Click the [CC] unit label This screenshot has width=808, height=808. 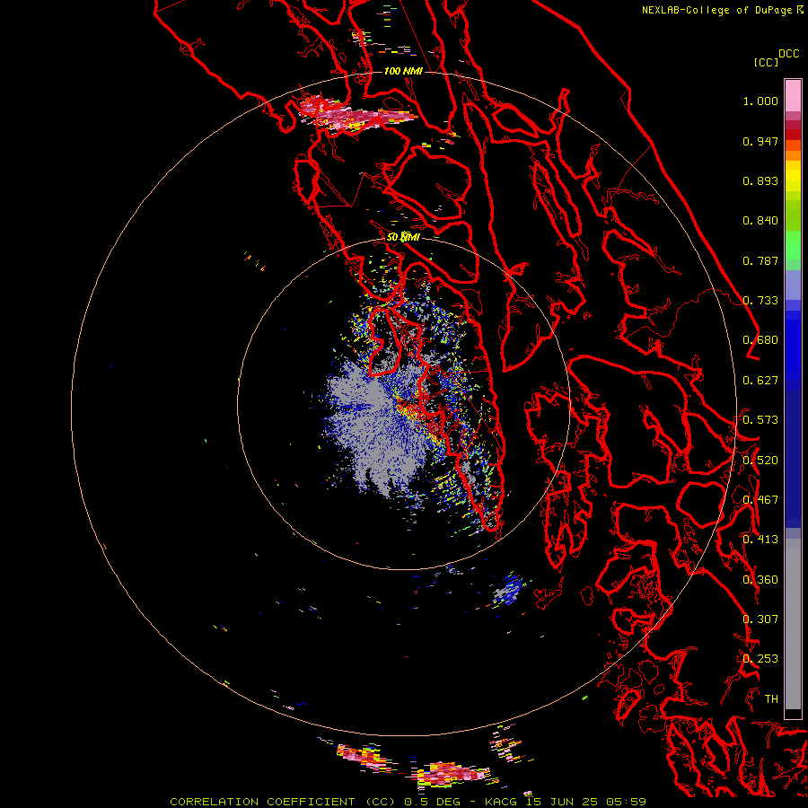coord(766,62)
